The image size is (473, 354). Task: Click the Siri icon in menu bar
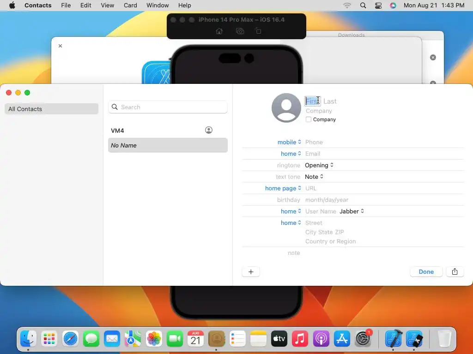pos(393,6)
